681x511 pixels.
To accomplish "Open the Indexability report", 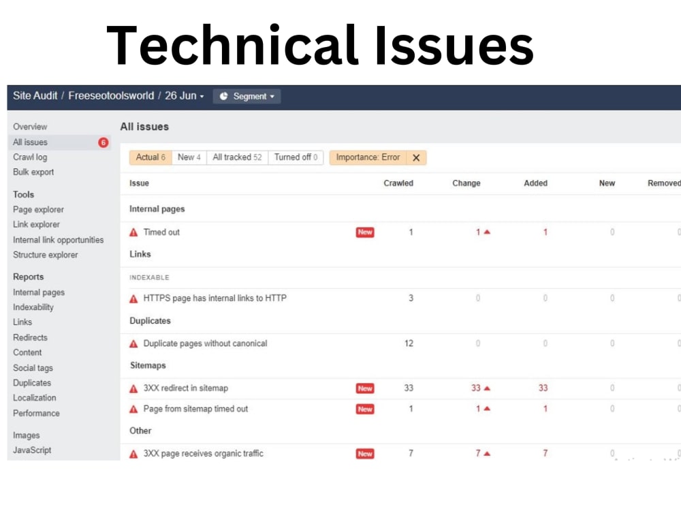I will point(33,307).
